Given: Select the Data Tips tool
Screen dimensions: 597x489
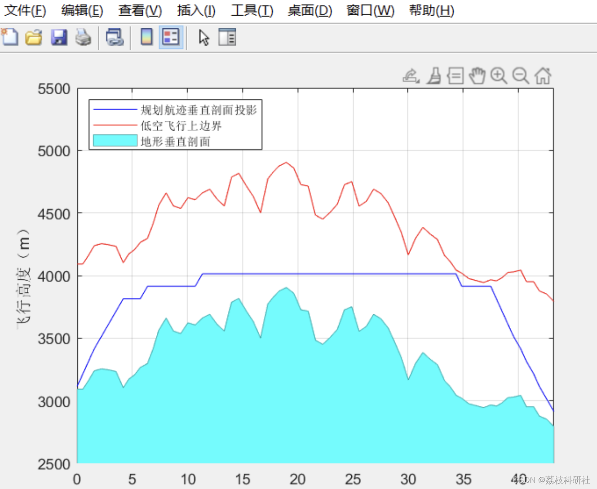Looking at the screenshot, I should click(455, 75).
